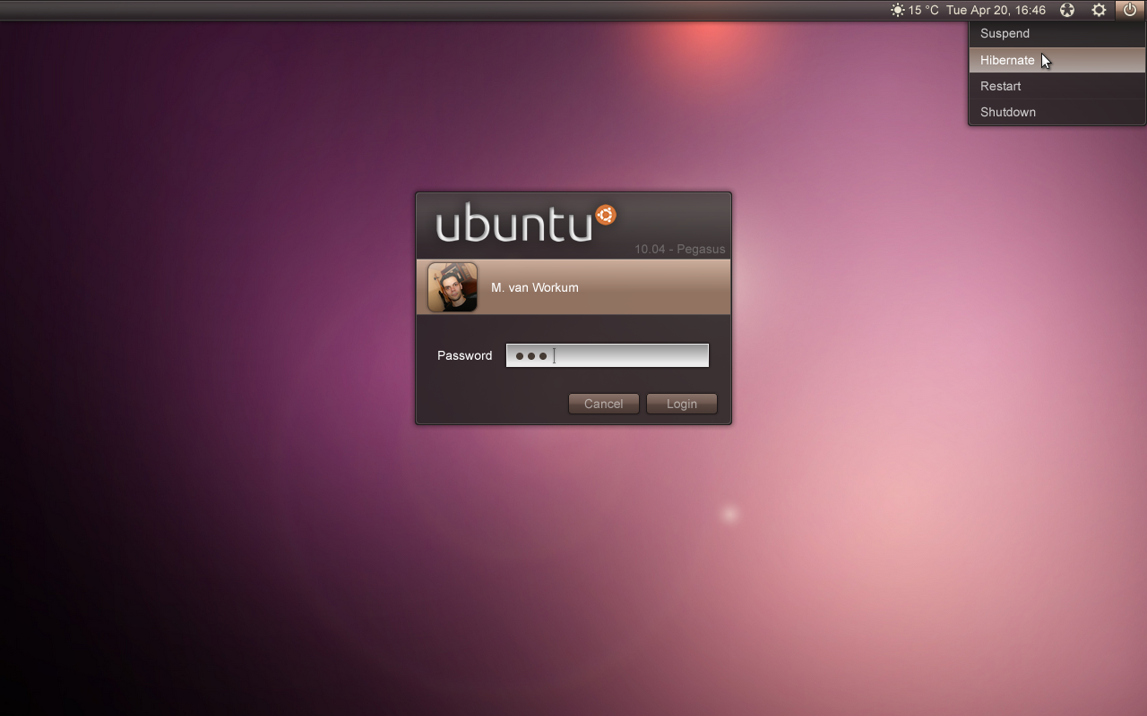Click the ubuntu wordmark on the login box
Screen dimensions: 1147x716
(515, 225)
